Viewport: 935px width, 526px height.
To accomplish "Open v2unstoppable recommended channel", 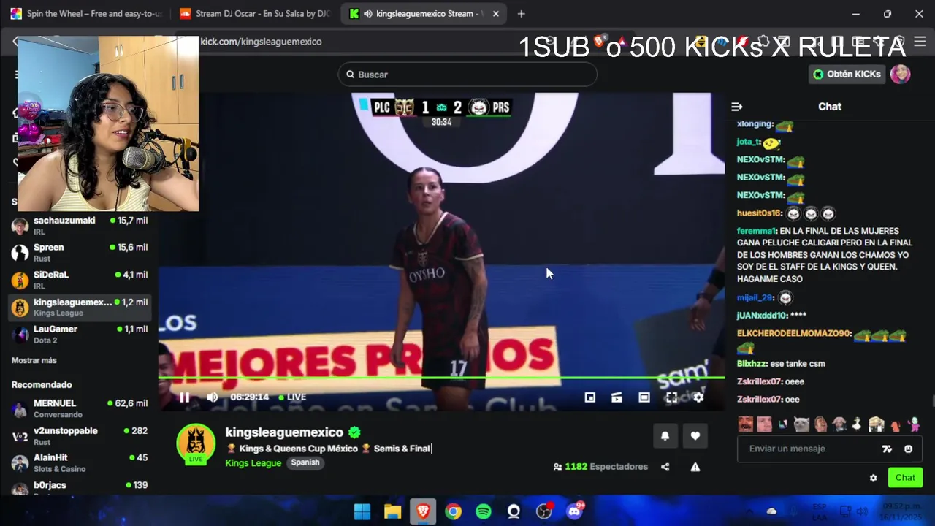I will point(80,435).
